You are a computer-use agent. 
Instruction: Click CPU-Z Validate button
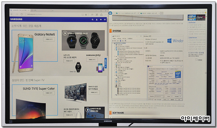(172, 100)
